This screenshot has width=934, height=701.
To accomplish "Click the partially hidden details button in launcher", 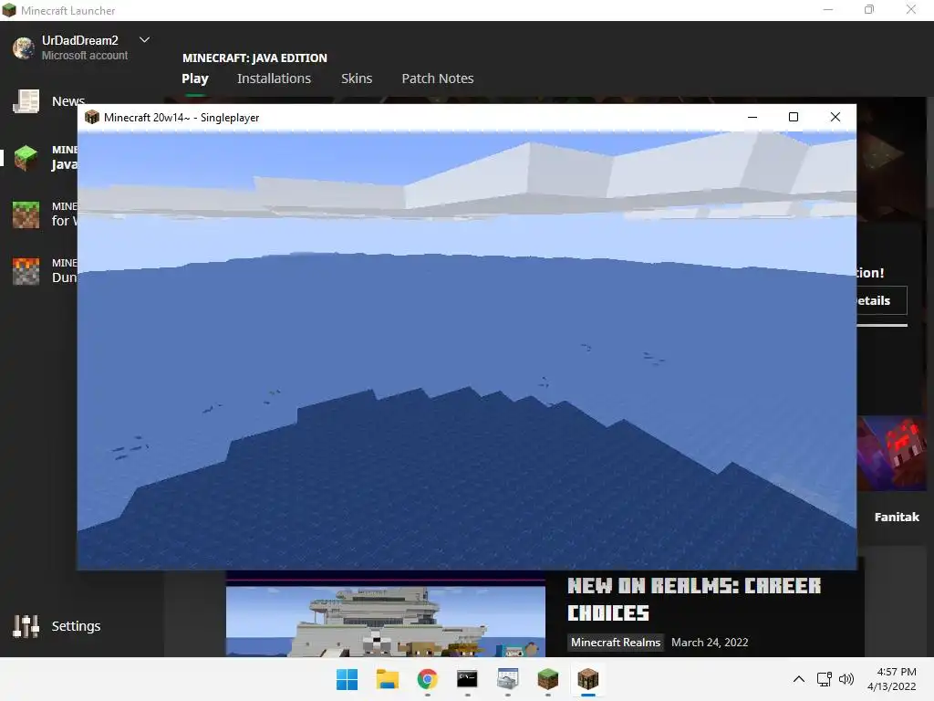I will [x=882, y=300].
